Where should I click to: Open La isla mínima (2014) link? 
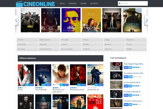pyautogui.click(x=132, y=82)
